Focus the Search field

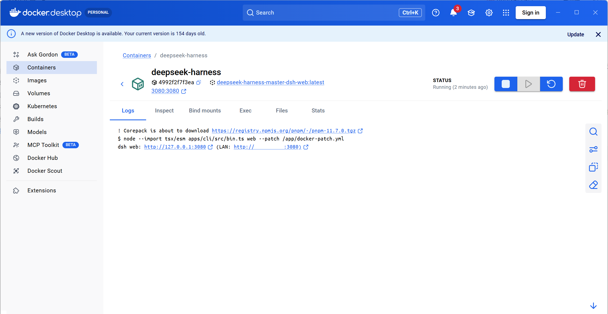tap(334, 13)
